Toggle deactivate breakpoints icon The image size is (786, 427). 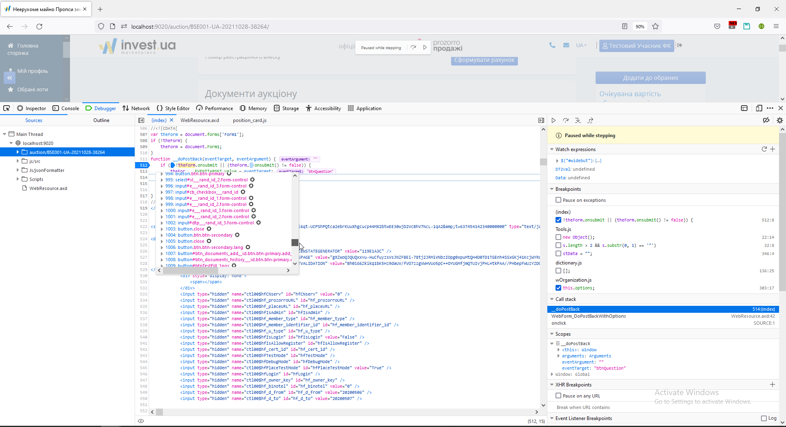(766, 120)
